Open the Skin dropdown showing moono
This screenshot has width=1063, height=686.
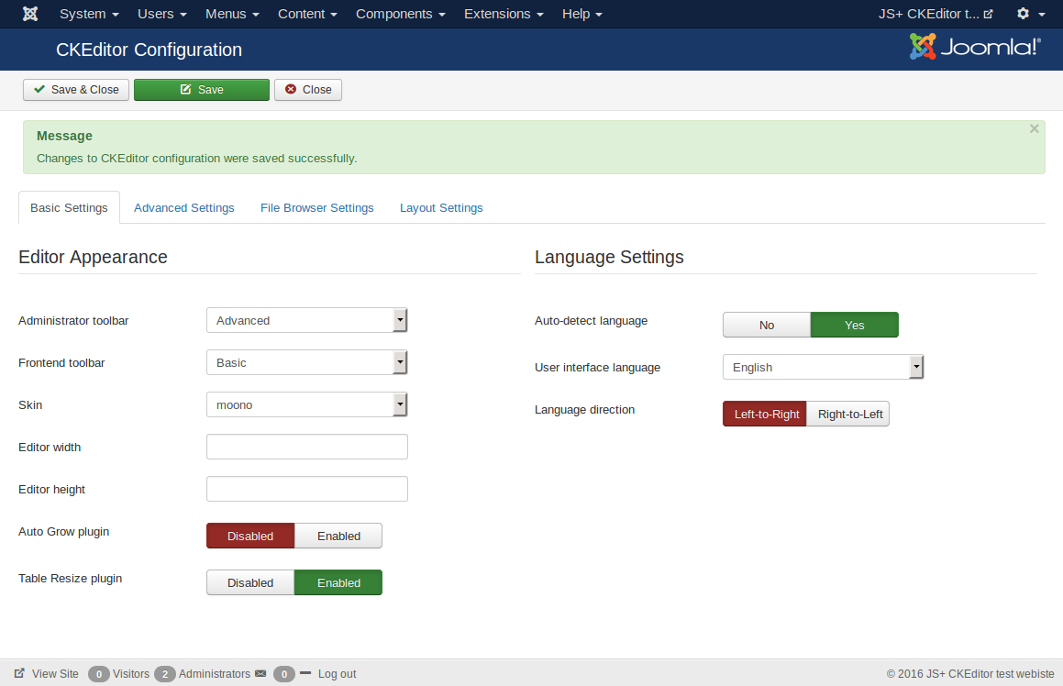click(307, 404)
